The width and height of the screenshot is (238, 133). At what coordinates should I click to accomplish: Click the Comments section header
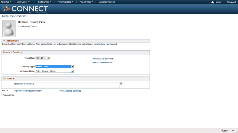pyautogui.click(x=9, y=78)
